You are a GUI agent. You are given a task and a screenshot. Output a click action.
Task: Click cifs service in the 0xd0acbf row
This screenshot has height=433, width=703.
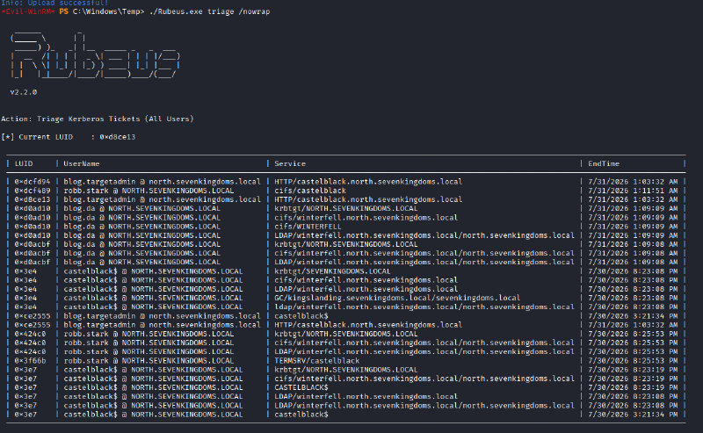pyautogui.click(x=424, y=253)
